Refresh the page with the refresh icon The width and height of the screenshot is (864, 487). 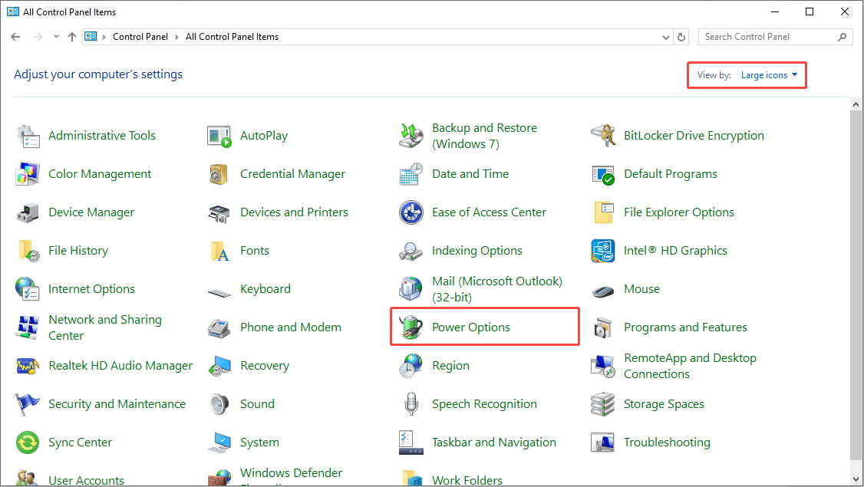pos(681,36)
